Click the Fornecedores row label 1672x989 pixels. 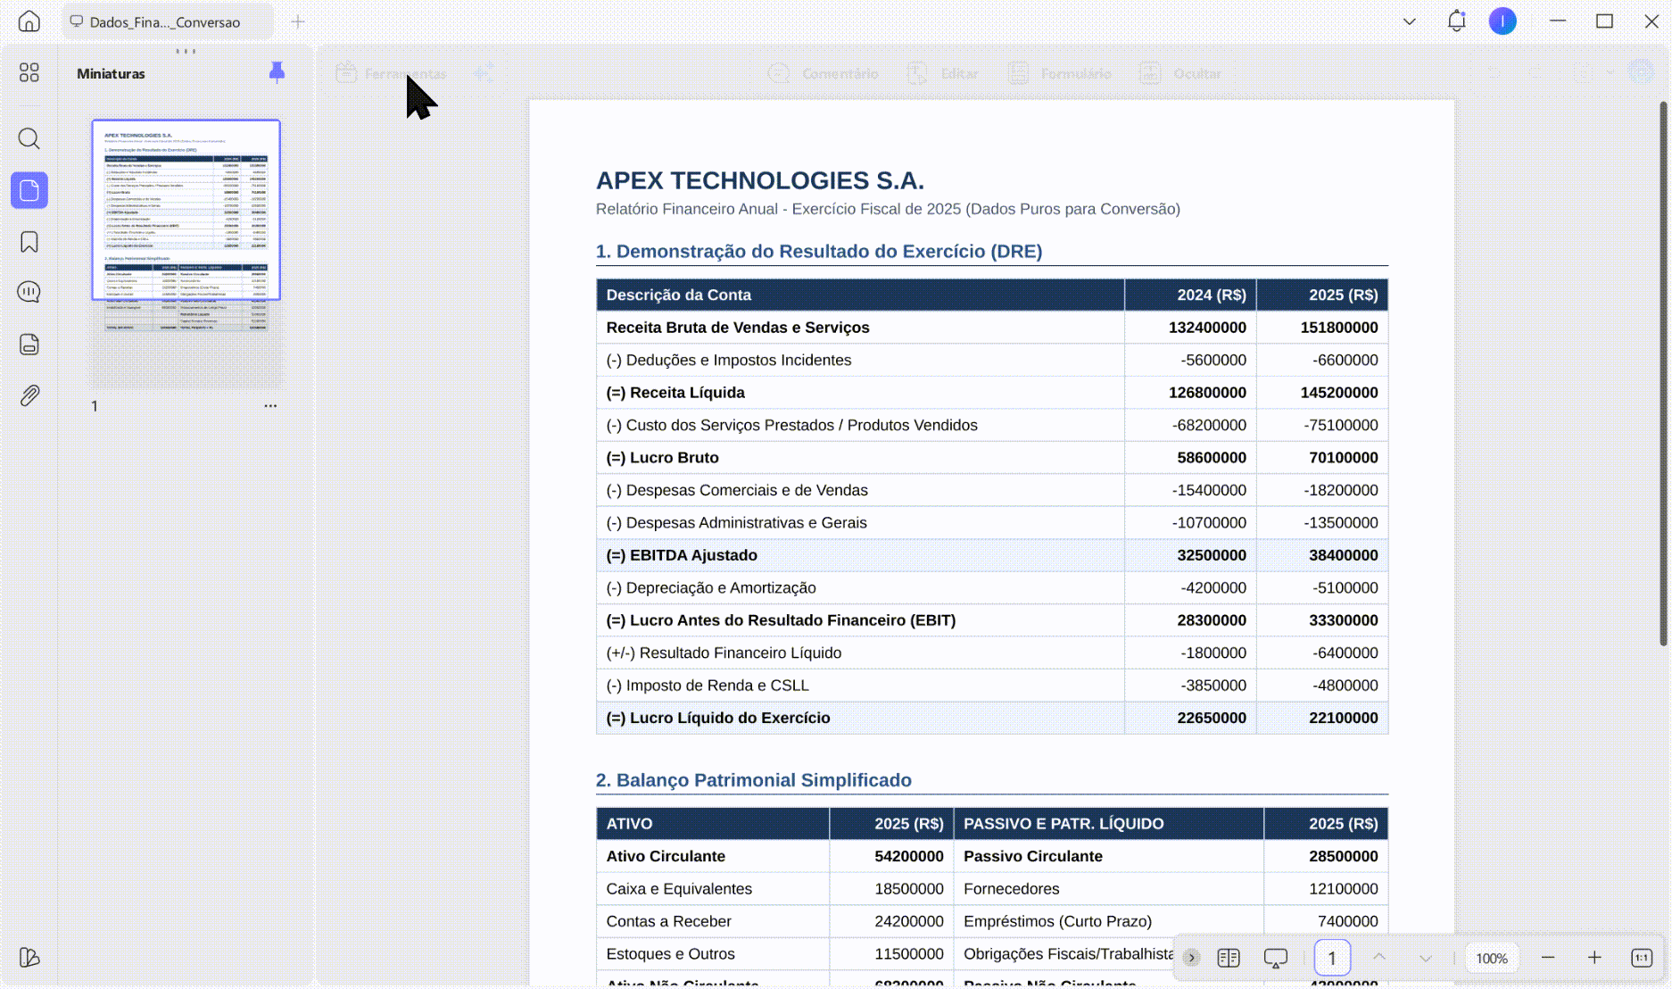1011,889
